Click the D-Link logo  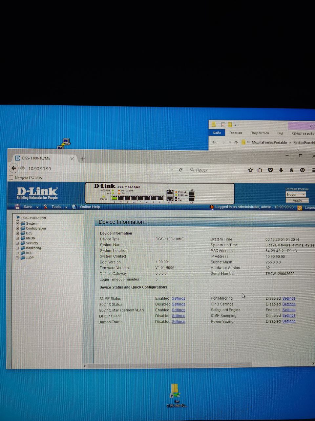[37, 193]
